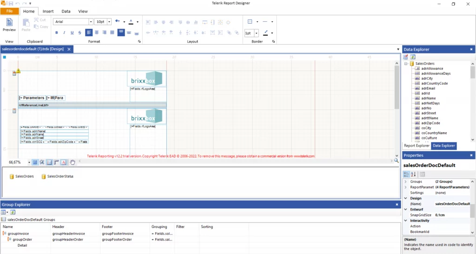Refresh the Group Explorer
Screen dimensions: 476x254
point(13,212)
